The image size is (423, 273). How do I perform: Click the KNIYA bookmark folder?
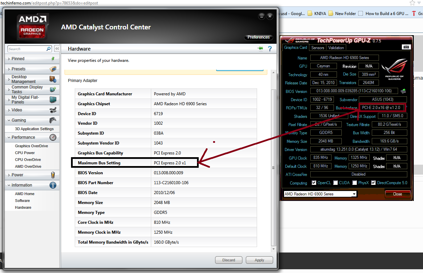(318, 14)
